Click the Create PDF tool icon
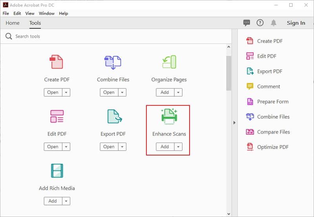The height and width of the screenshot is (217, 314). tap(57, 62)
